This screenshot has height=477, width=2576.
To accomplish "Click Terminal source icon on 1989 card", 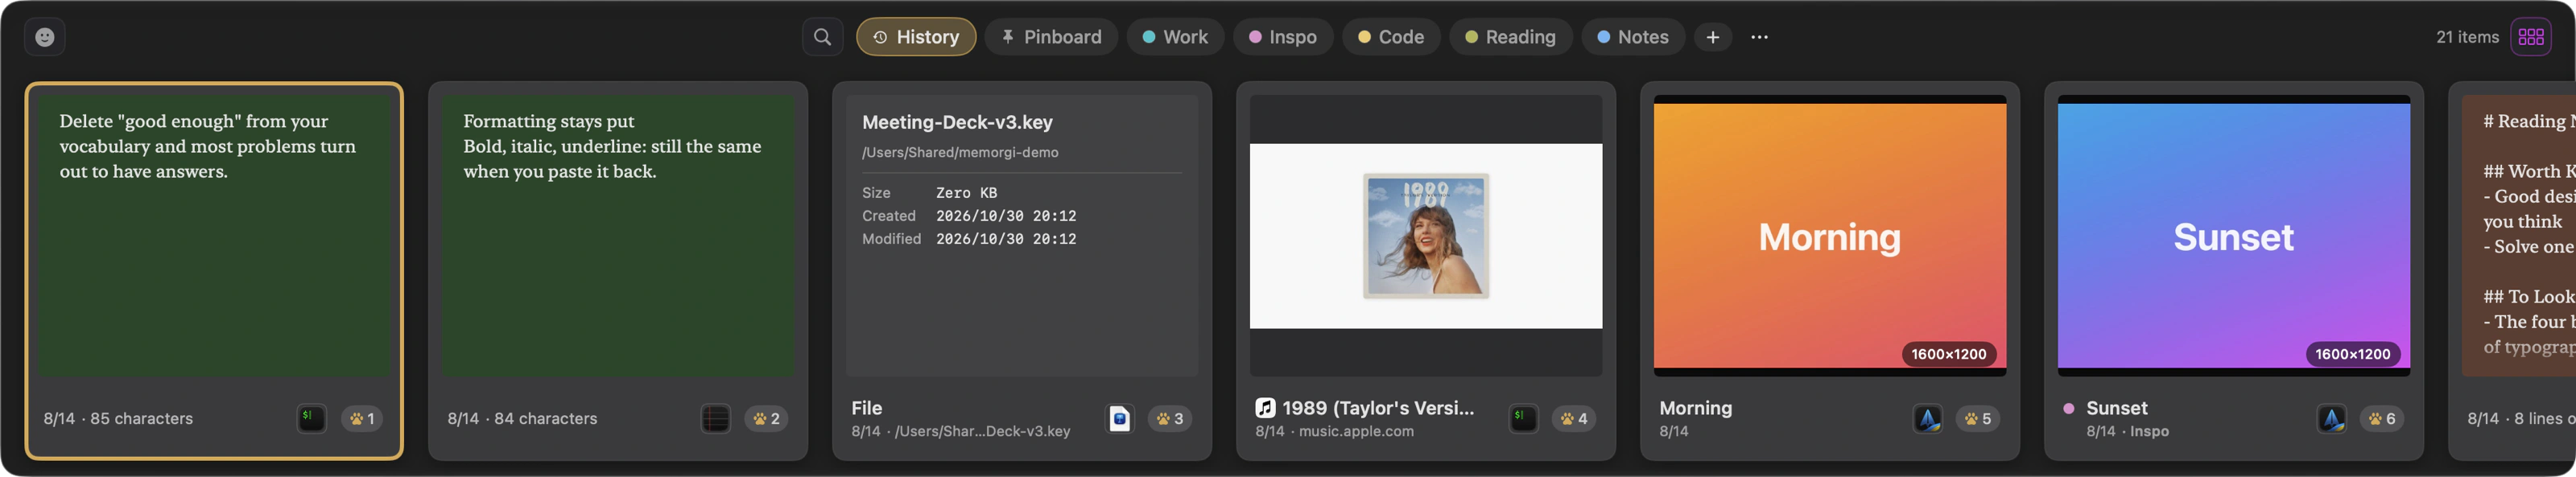I will pos(1523,418).
